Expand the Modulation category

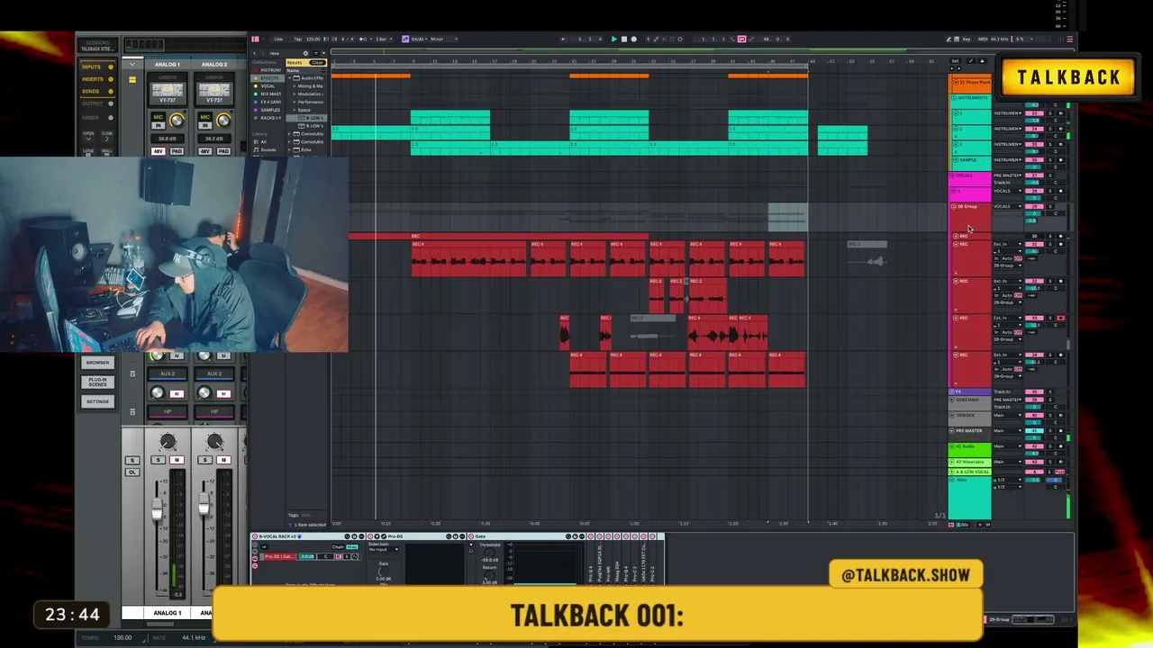click(294, 94)
